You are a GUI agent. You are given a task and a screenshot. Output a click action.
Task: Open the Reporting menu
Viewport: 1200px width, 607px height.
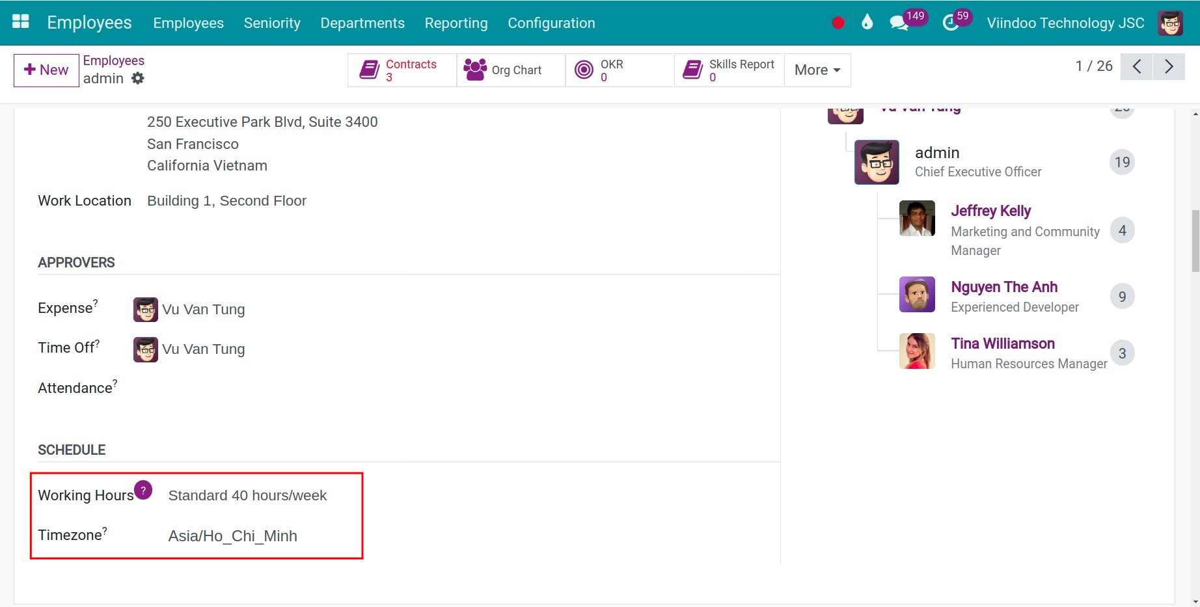pos(456,23)
